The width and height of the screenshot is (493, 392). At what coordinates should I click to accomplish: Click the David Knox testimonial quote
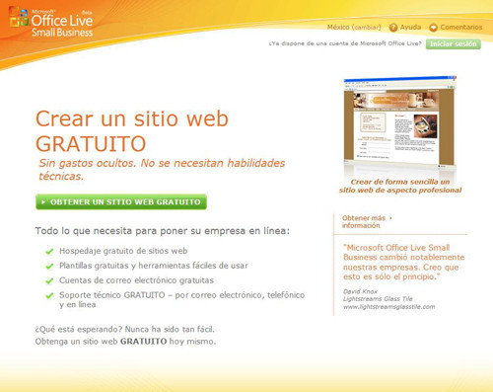click(403, 262)
